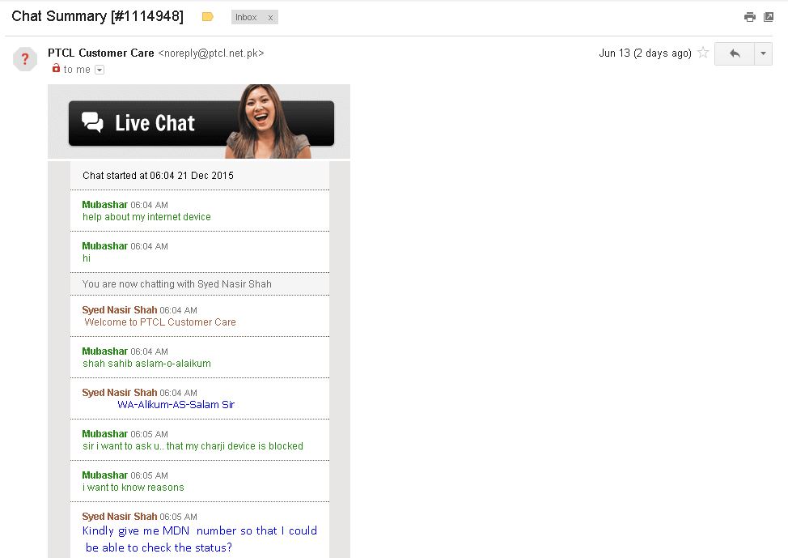
Task: Open the email in new window
Action: 769,17
